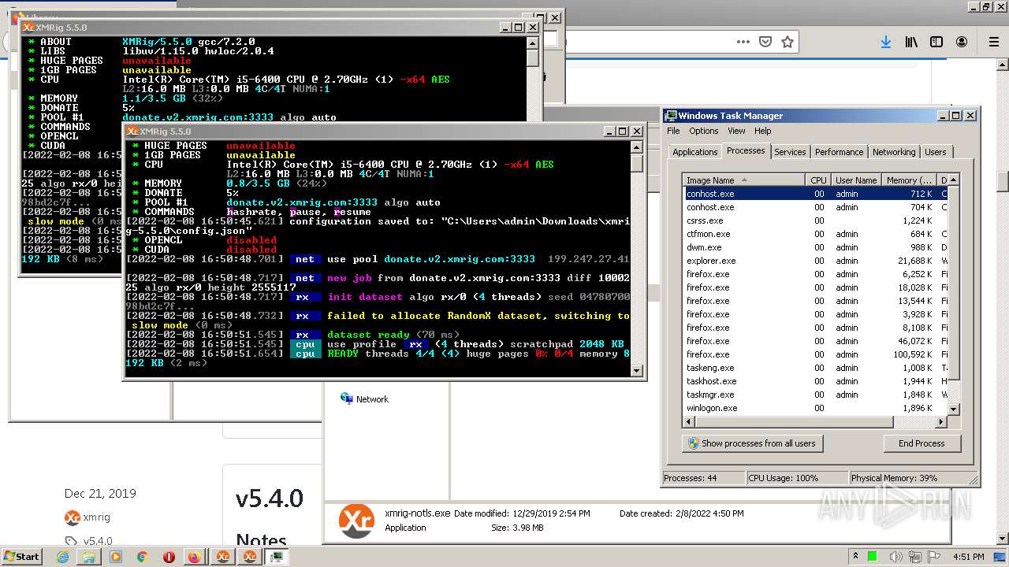
Task: Click the taskbar clock showing 4:51 PM
Action: (x=970, y=557)
